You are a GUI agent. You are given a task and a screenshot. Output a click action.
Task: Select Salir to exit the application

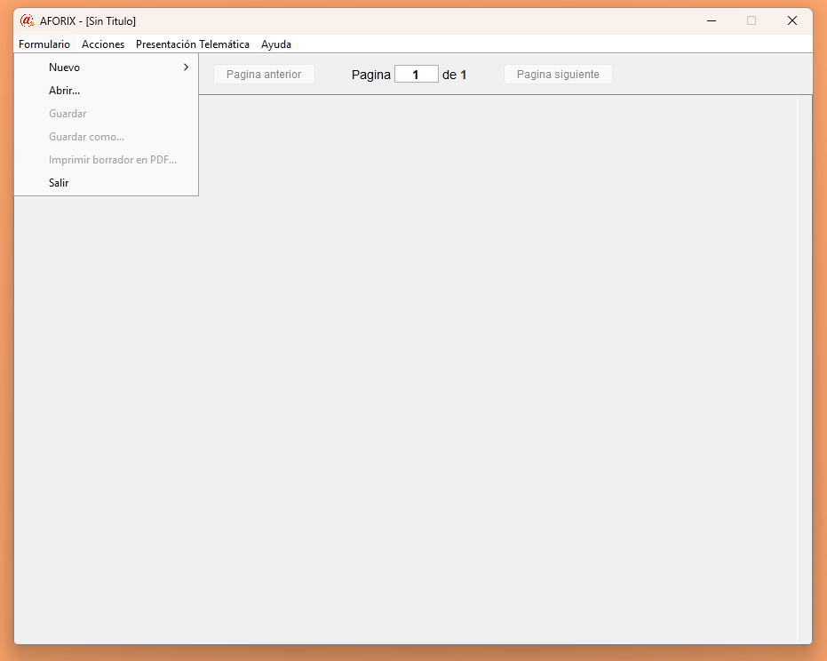(x=59, y=183)
